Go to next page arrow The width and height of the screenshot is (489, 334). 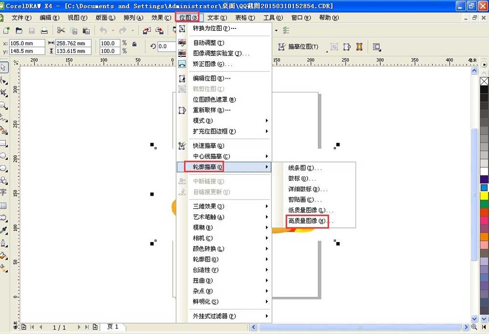click(x=79, y=327)
